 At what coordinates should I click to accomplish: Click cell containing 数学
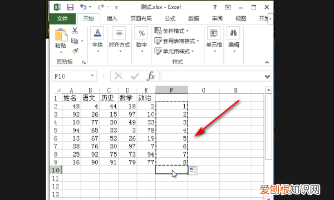coord(127,98)
